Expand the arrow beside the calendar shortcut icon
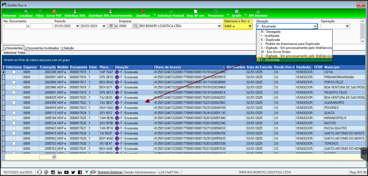368x176 pixels. tap(116, 26)
